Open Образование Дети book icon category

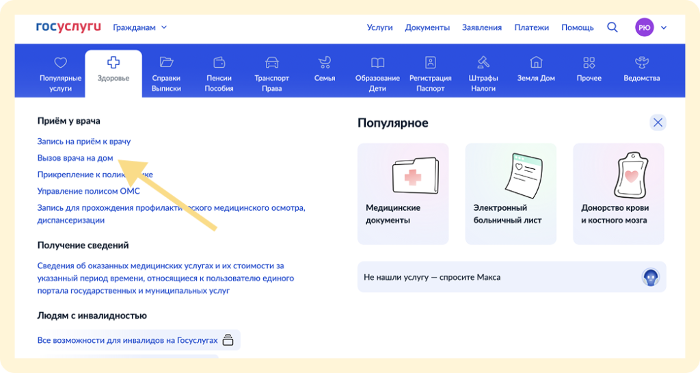point(377,74)
